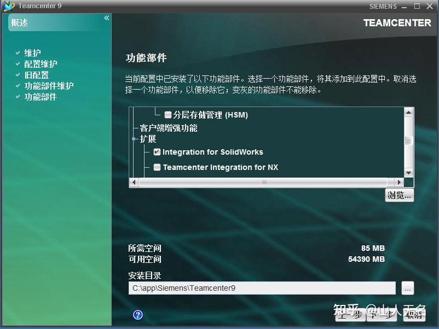
Task: Collapse the sidebar using the « chevron
Action: click(106, 17)
